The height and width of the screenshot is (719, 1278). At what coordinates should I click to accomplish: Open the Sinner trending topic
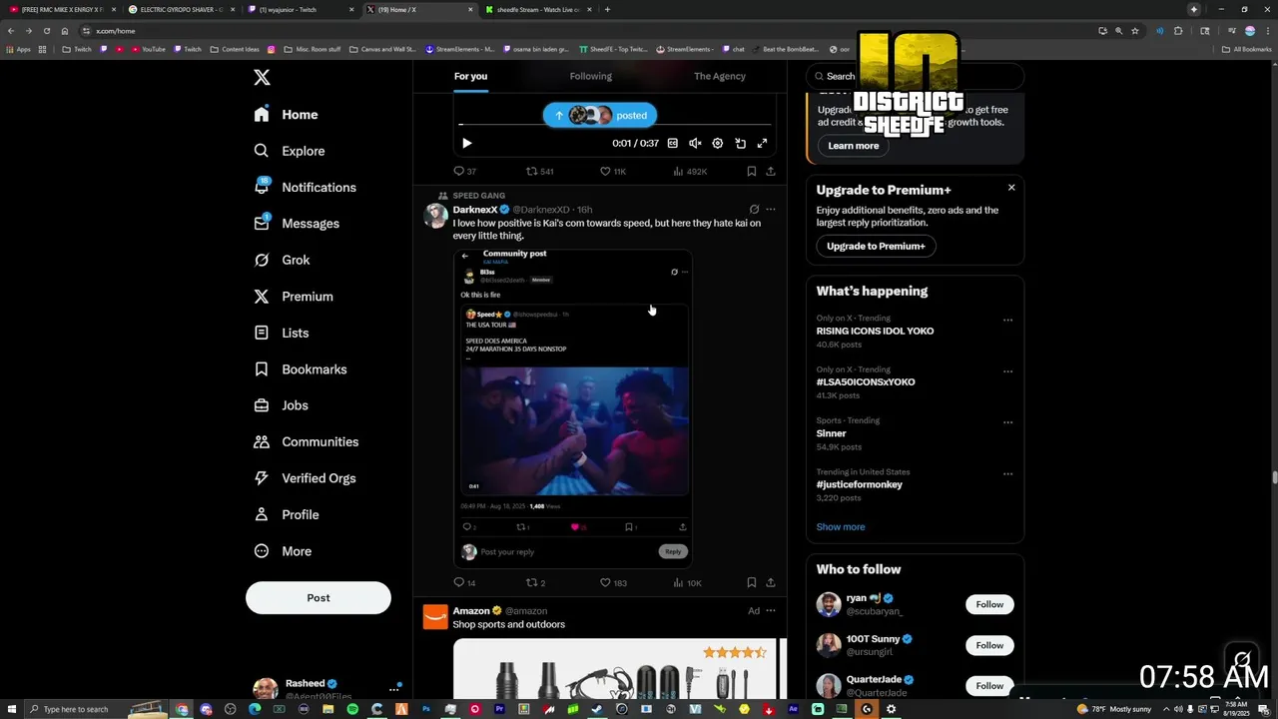pos(831,433)
